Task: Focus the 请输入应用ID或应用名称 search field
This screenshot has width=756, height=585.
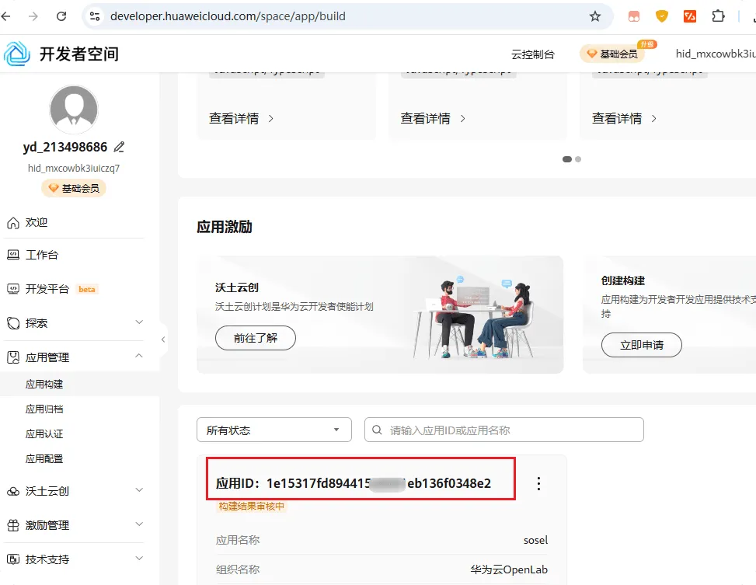Action: (504, 430)
